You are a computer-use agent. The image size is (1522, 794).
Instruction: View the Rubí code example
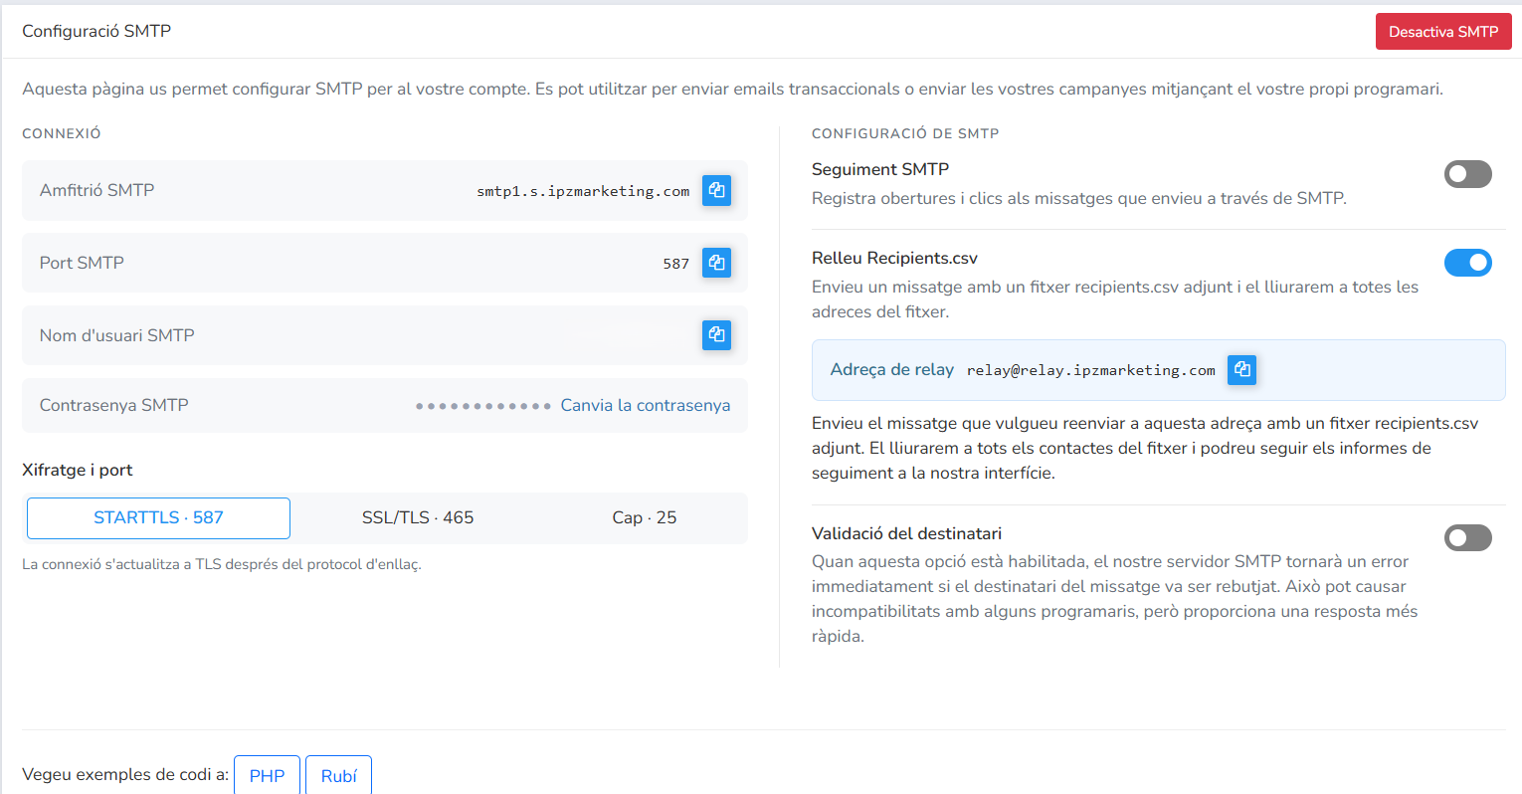tap(338, 775)
